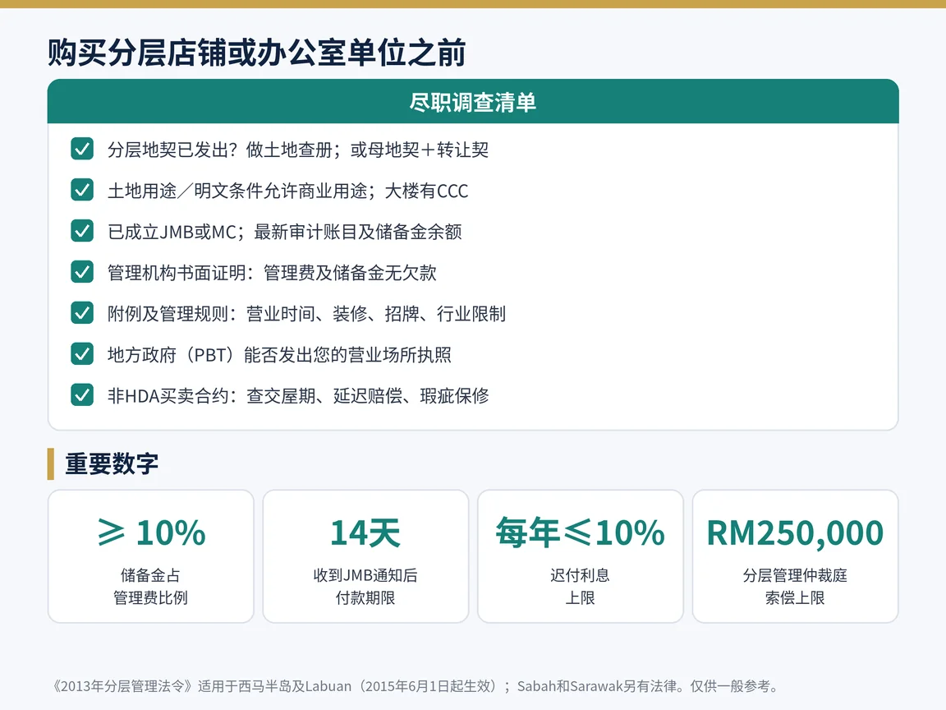Click the text 分层管理仲裁庭索偿上限

point(795,586)
